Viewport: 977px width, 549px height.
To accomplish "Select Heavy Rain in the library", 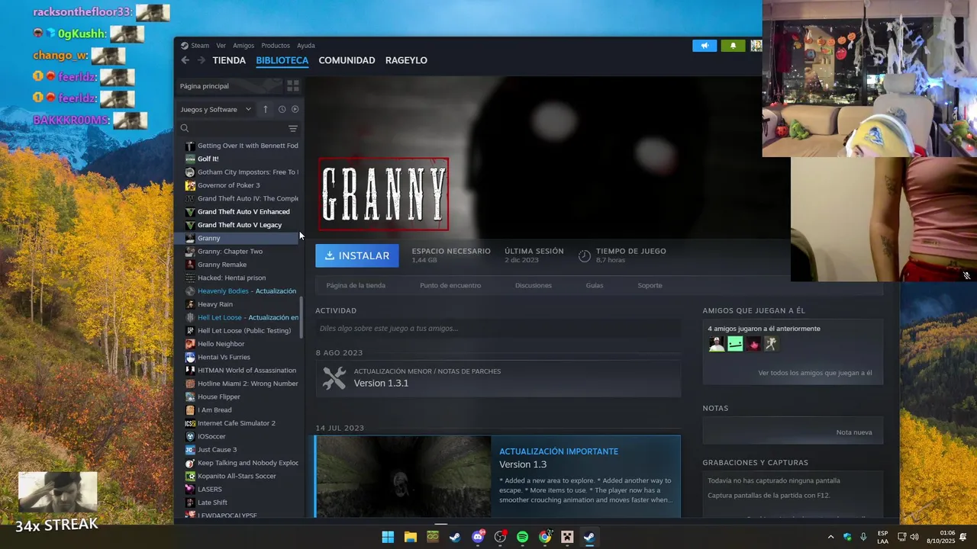I will (x=241, y=304).
